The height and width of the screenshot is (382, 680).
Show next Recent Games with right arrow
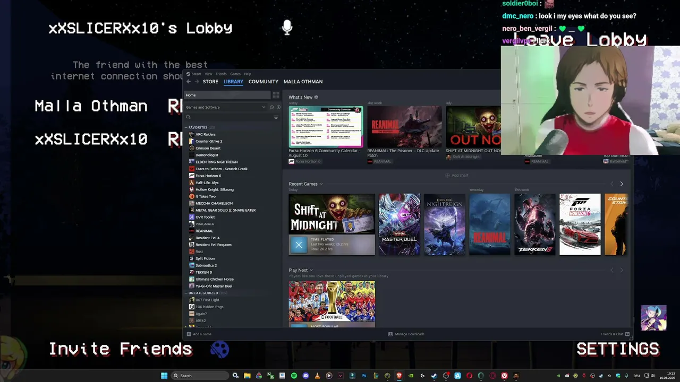[x=622, y=184]
